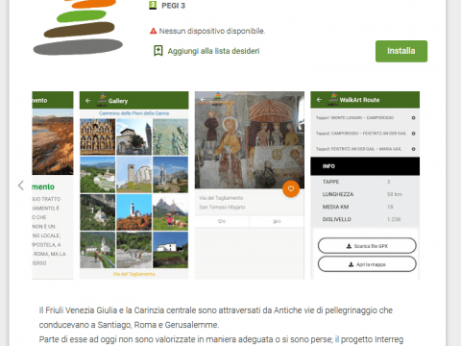The width and height of the screenshot is (461, 346).
Task: Click the Nessun dispositivo disponibile message
Action: [x=212, y=31]
